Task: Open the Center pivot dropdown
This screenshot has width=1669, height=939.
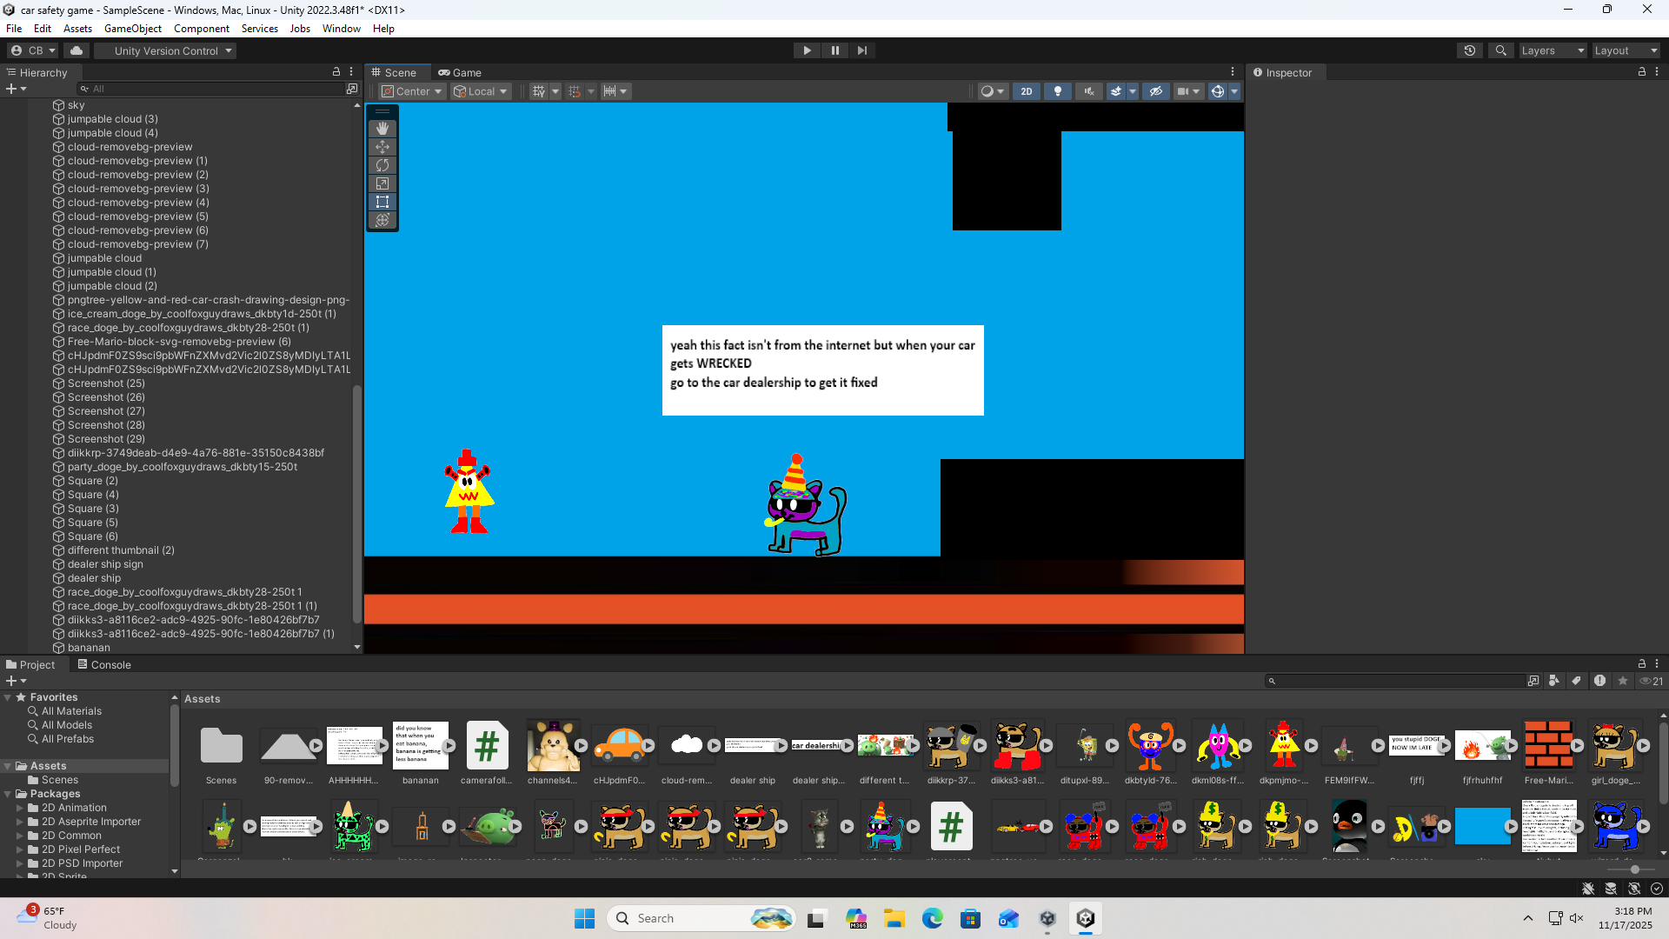Action: [x=413, y=91]
